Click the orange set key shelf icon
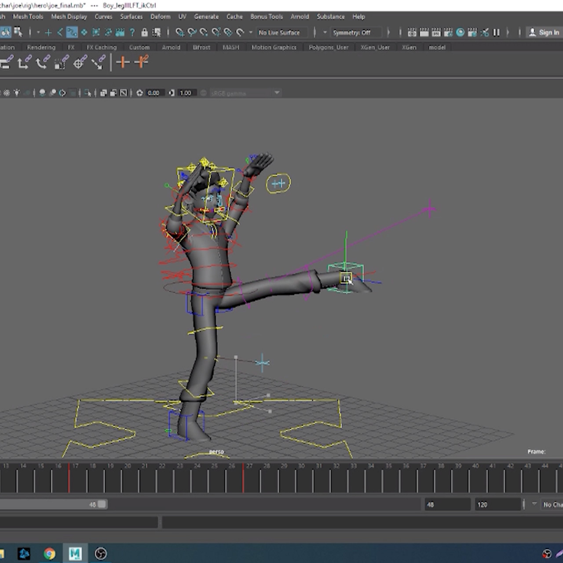The height and width of the screenshot is (563, 563). [x=123, y=62]
